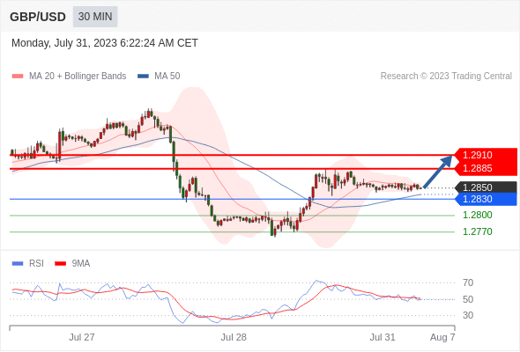Toggle the 9MA legend entry
This screenshot has width=520, height=352.
[x=72, y=264]
